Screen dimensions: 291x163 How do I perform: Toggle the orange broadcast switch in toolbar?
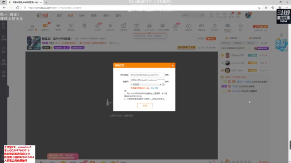(45, 26)
